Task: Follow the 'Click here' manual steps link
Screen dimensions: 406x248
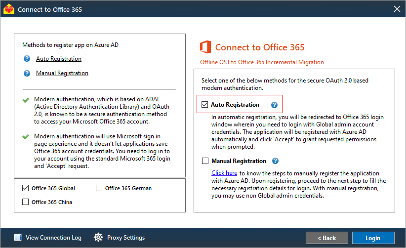Action: click(x=224, y=173)
